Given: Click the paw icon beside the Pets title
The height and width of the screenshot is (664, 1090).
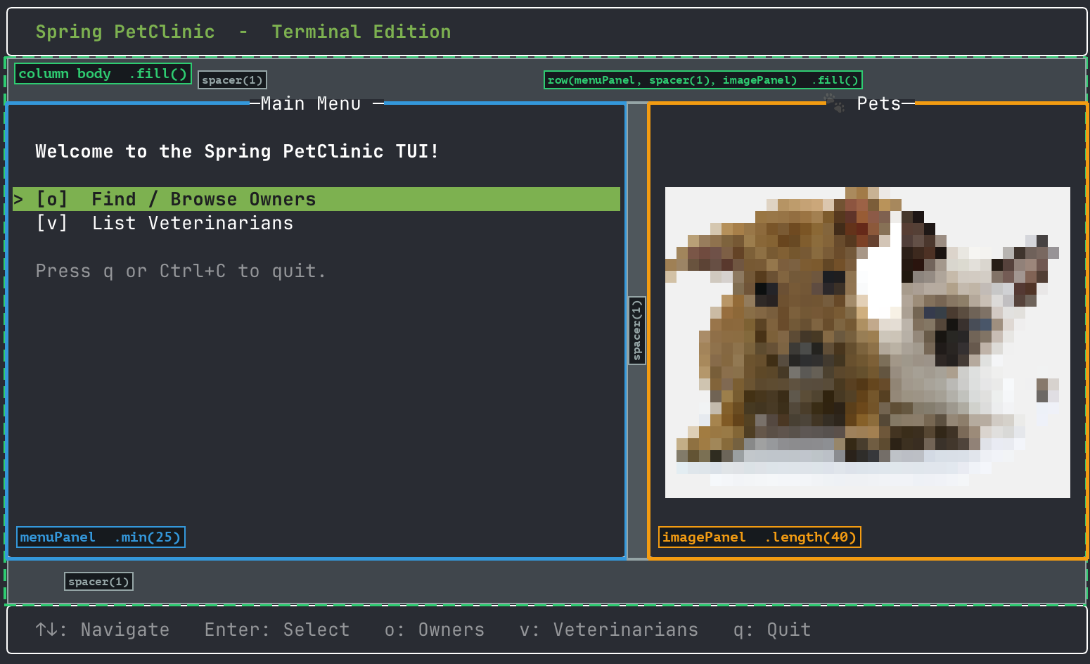Looking at the screenshot, I should (x=835, y=103).
